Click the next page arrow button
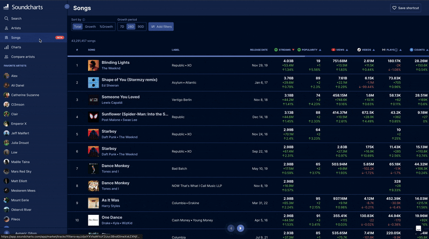 (x=241, y=228)
